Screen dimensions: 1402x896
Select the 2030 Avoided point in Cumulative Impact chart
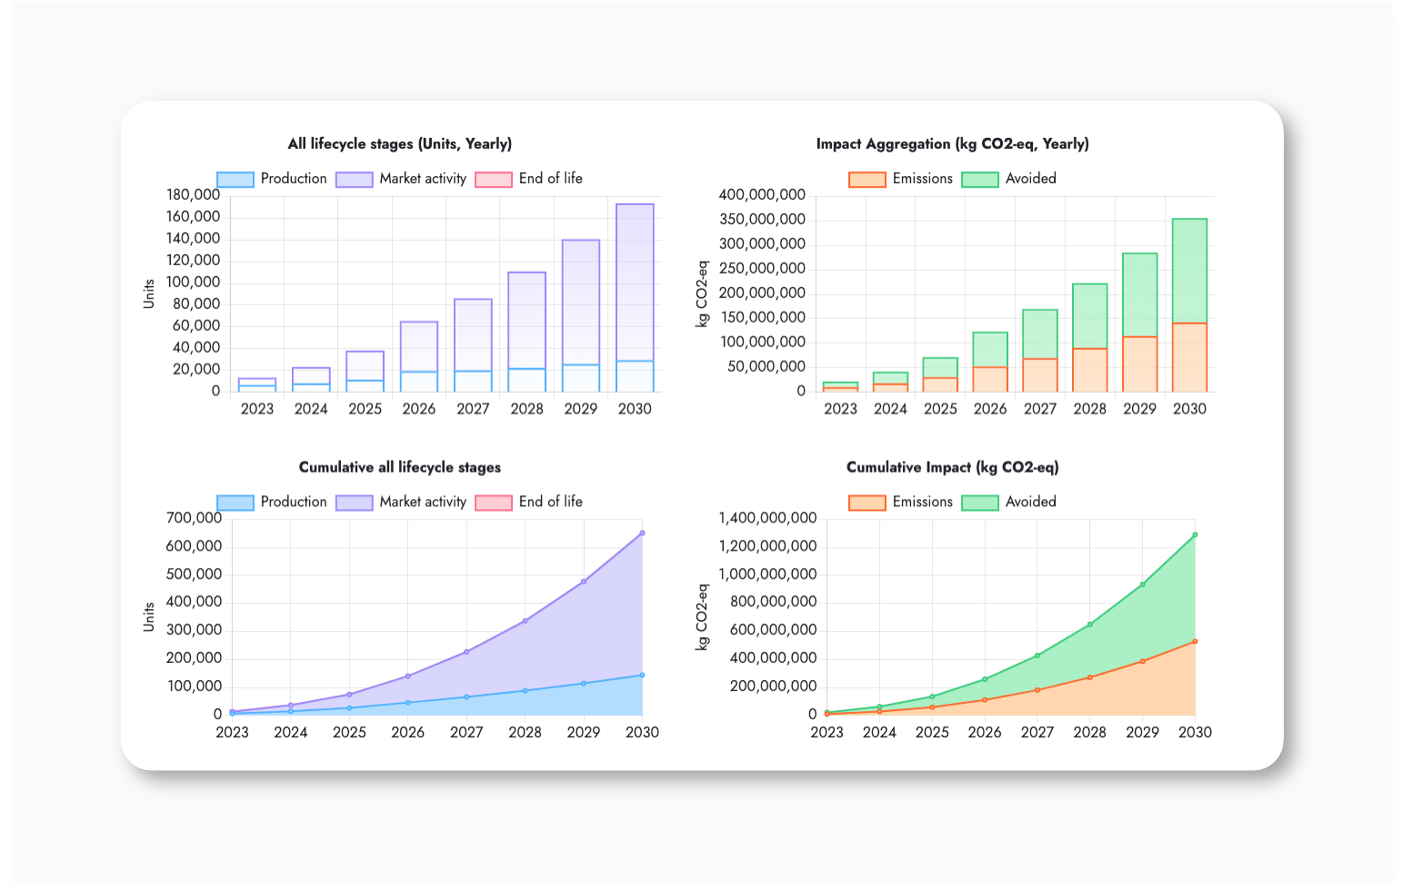[x=1195, y=535]
